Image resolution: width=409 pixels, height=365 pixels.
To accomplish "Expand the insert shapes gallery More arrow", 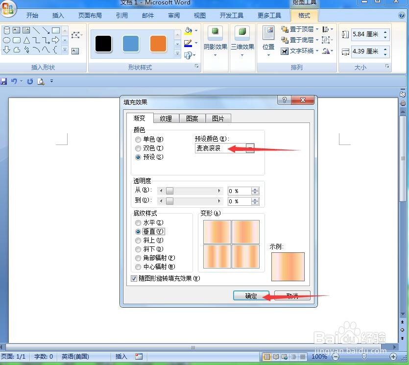I will point(65,49).
